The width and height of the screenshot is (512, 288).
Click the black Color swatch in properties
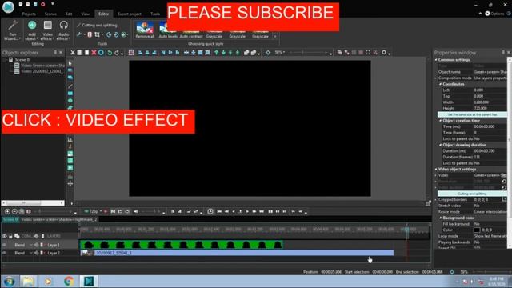click(477, 230)
